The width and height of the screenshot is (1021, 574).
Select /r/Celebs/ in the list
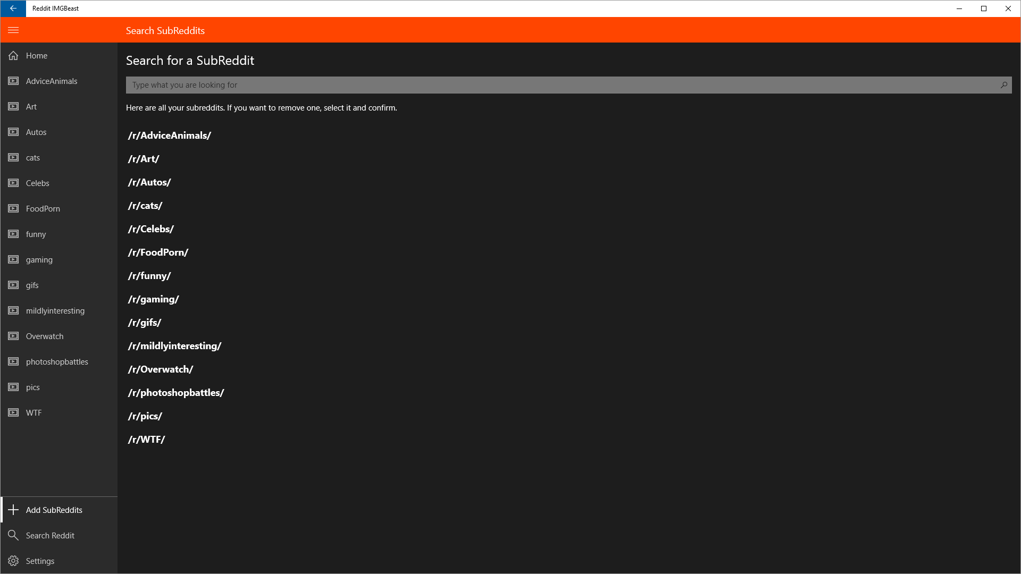click(x=151, y=229)
